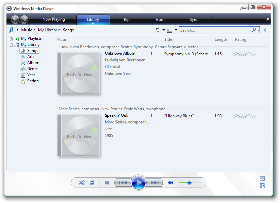Screen dimensions: 280x203
Task: Mute the sound using speaker button
Action: (x=171, y=183)
